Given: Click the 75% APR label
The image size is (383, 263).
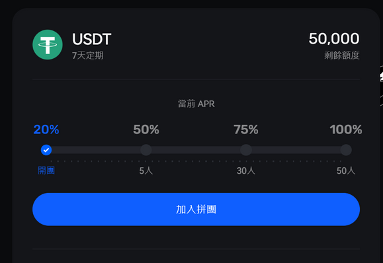Looking at the screenshot, I should pyautogui.click(x=246, y=130).
